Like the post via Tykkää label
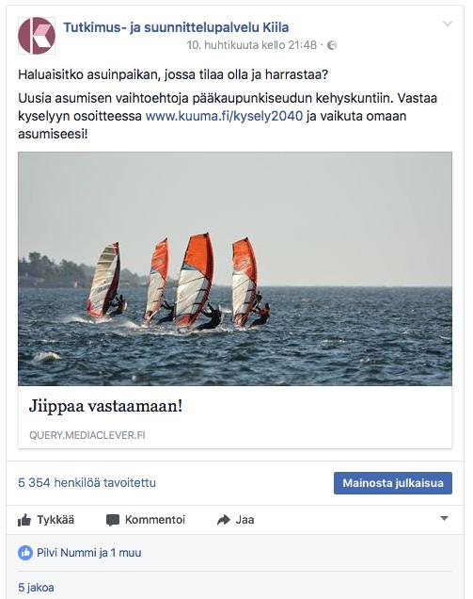 tap(55, 520)
